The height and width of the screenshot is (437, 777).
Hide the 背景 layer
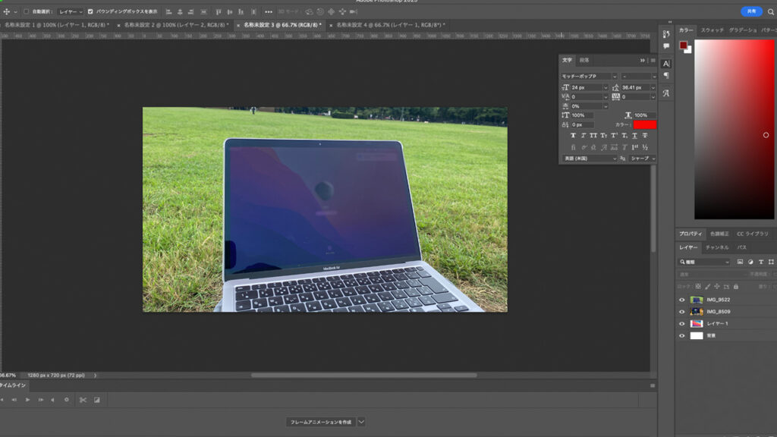[682, 335]
